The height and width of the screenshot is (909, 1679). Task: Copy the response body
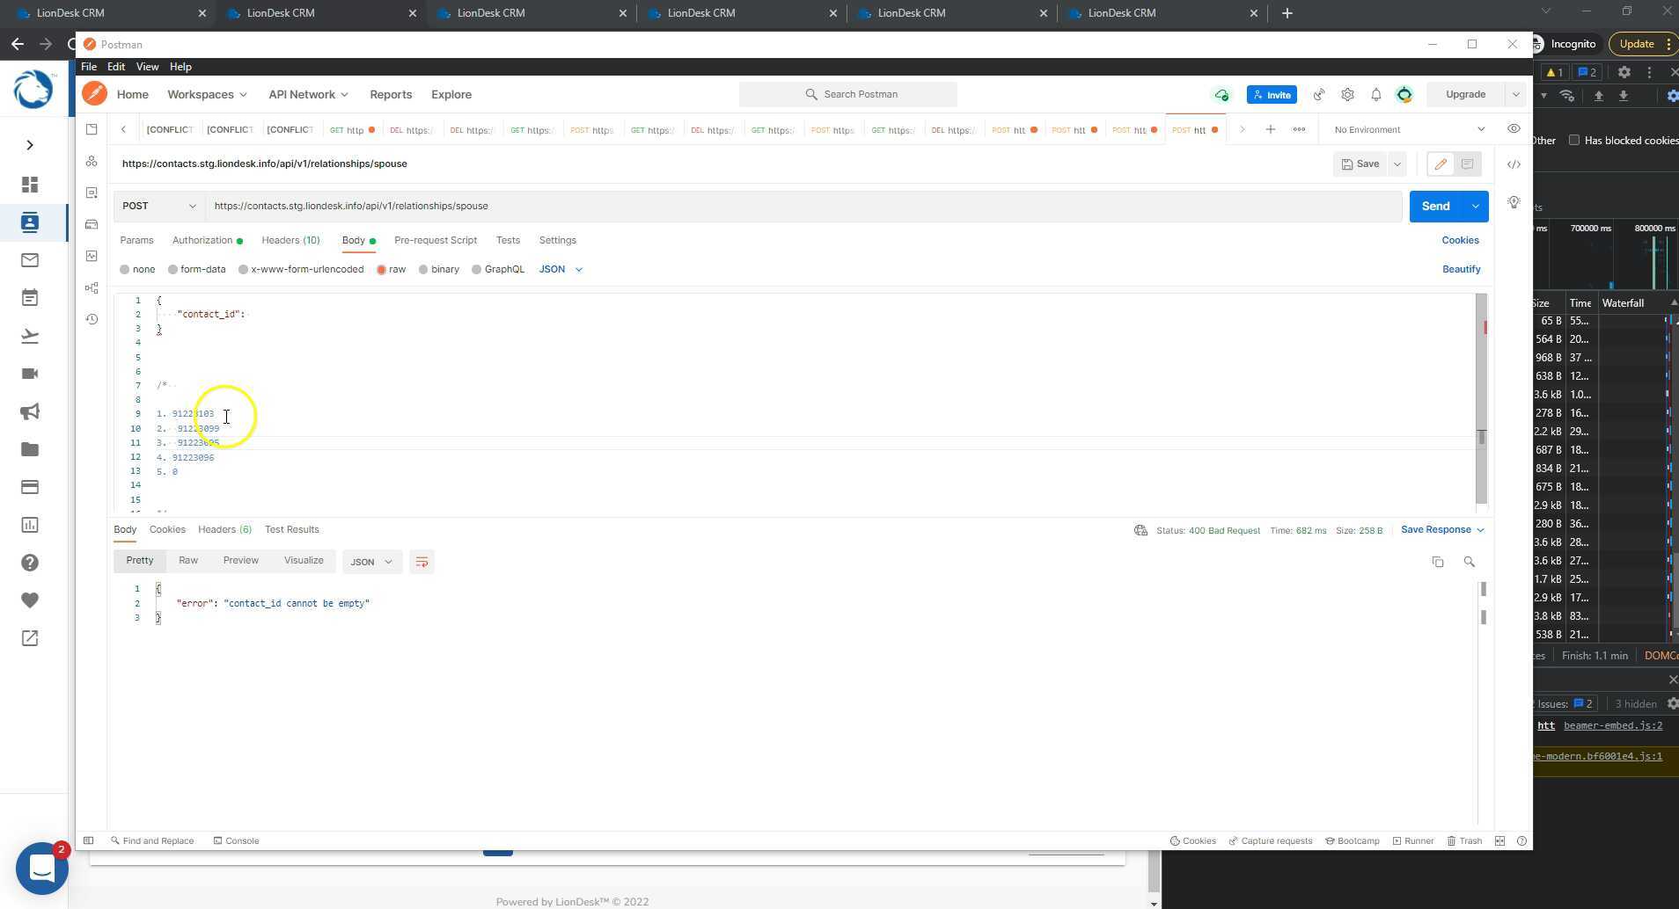(1439, 561)
